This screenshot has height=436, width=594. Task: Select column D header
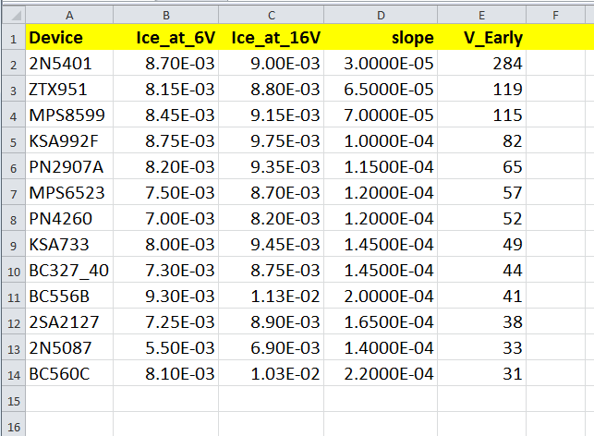coord(381,15)
